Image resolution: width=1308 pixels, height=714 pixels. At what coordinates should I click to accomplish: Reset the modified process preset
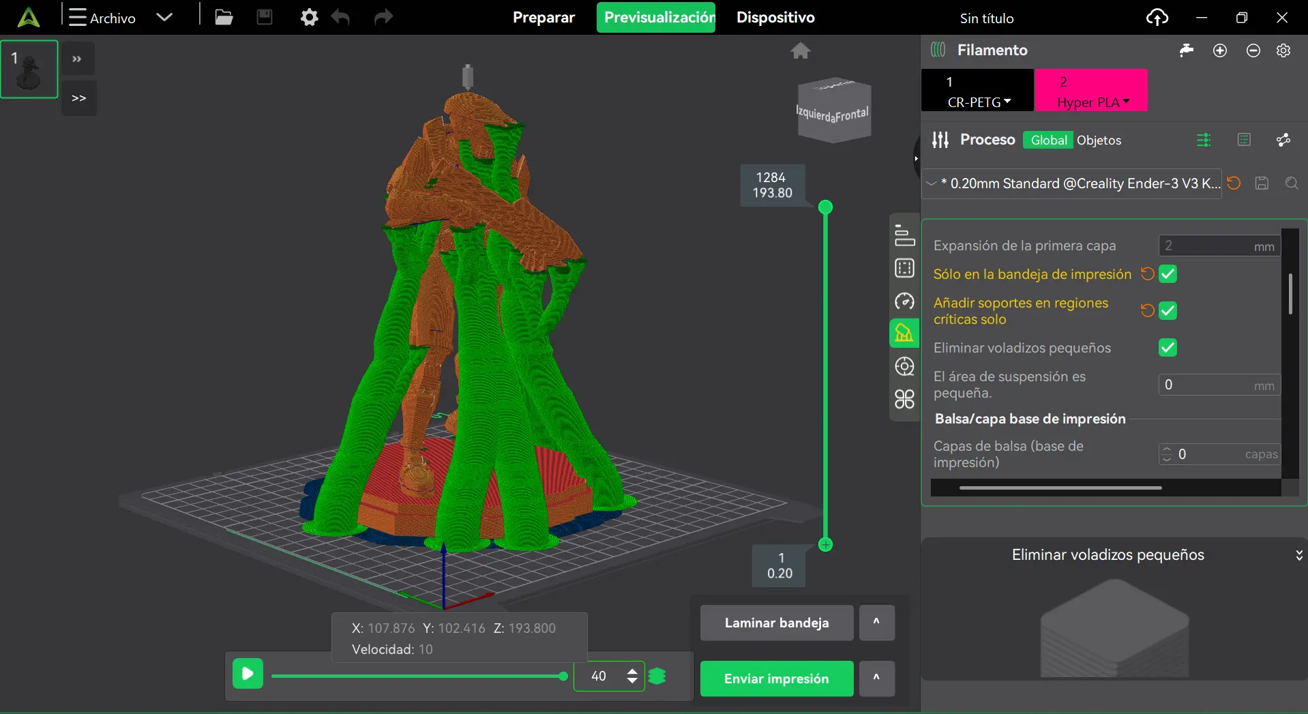(x=1234, y=183)
